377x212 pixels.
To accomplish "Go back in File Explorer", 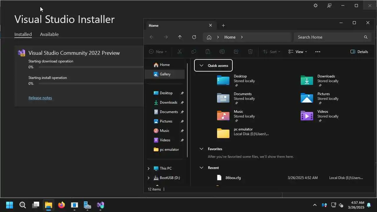I will pos(151,37).
